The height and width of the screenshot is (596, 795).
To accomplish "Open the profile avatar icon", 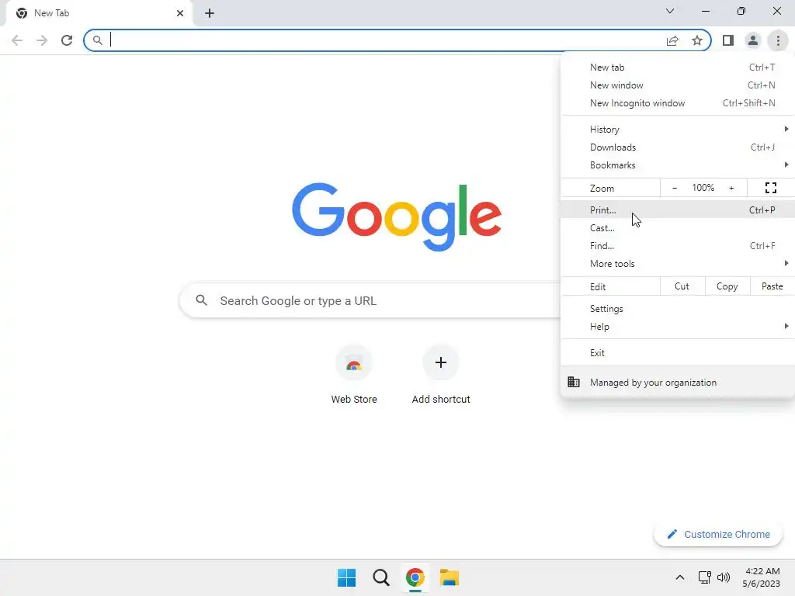I will click(753, 40).
